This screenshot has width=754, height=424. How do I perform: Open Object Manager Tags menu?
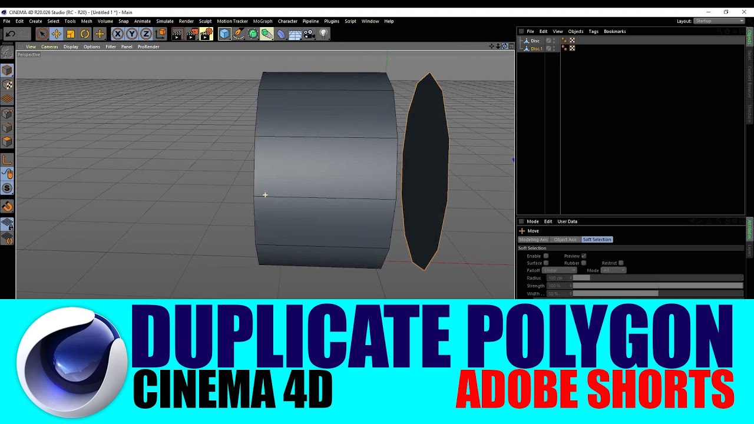click(593, 31)
